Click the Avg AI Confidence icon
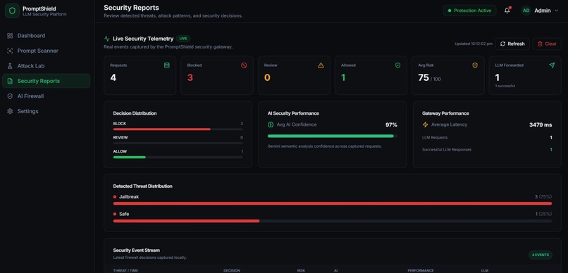The image size is (568, 273). [271, 125]
